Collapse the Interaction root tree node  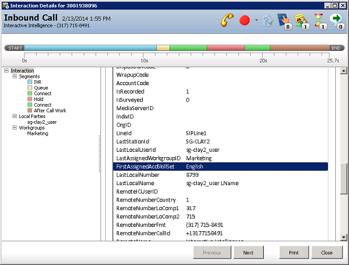(6, 70)
